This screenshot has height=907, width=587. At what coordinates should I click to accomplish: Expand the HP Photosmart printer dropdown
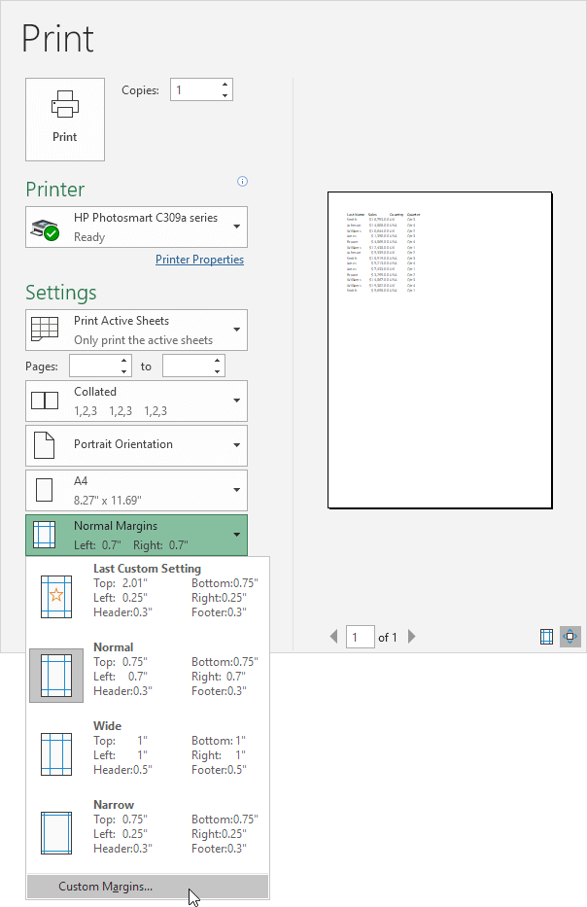coord(136,227)
